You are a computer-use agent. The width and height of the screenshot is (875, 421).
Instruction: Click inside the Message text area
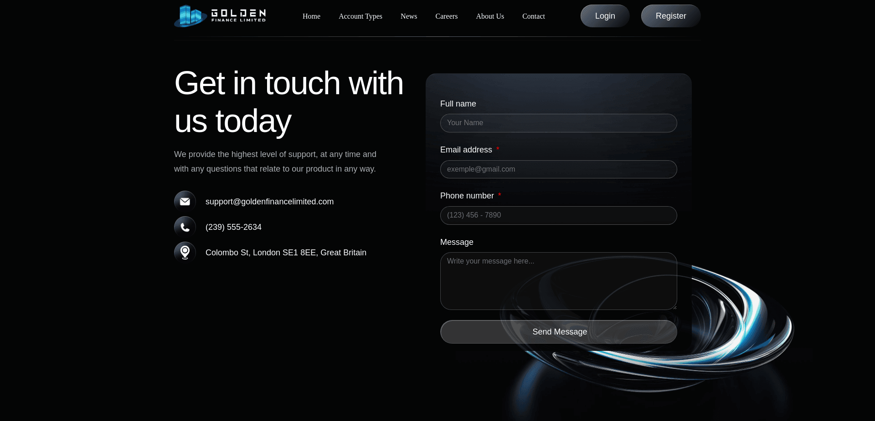(558, 281)
